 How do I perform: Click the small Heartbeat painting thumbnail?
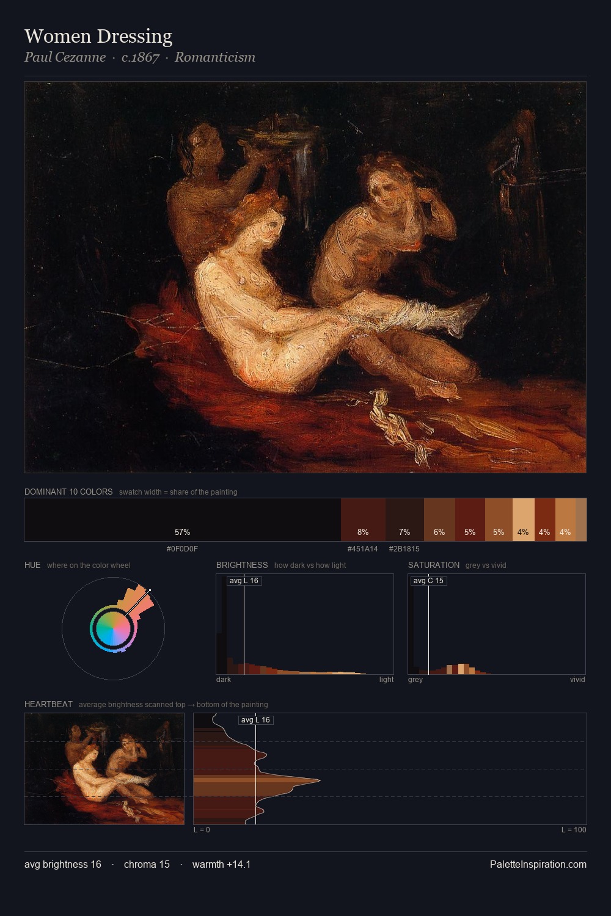point(104,769)
